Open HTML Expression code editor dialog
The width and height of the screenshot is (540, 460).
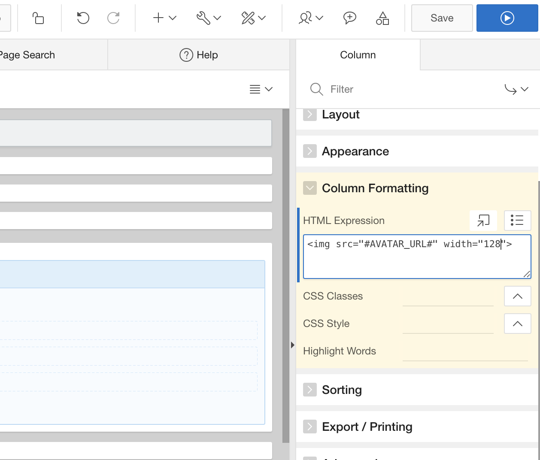coord(483,221)
